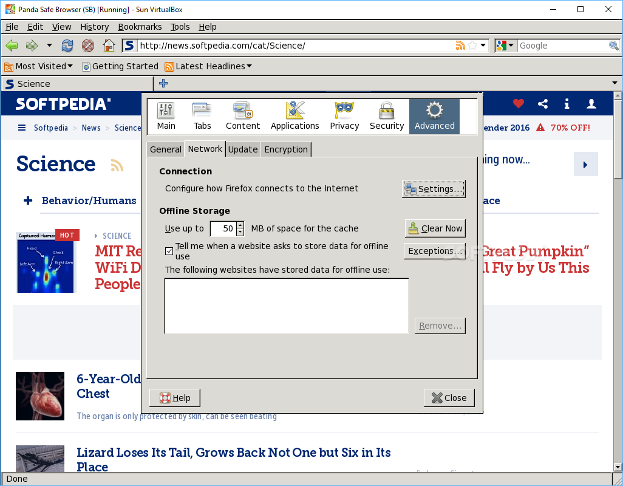Image resolution: width=623 pixels, height=486 pixels.
Task: Click the trending next arrow button
Action: click(x=585, y=164)
